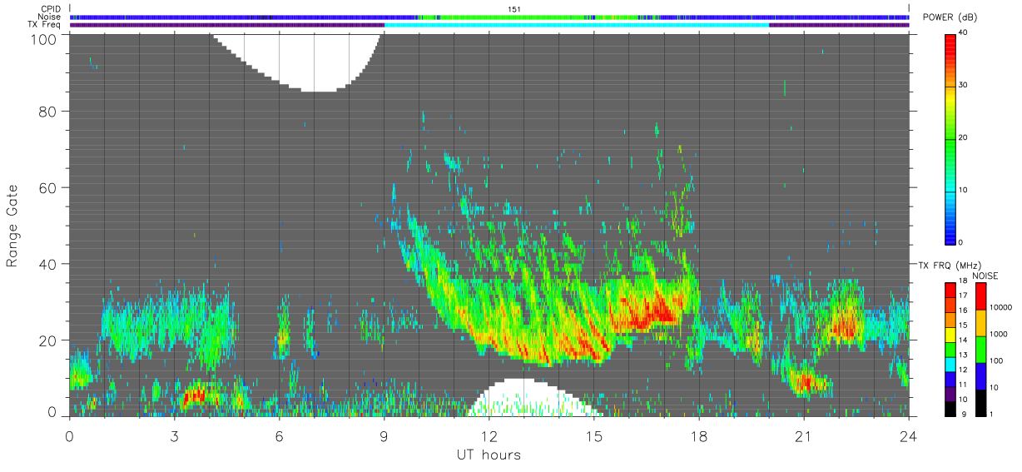Click the 40 dB tick on the power scale

tap(963, 32)
